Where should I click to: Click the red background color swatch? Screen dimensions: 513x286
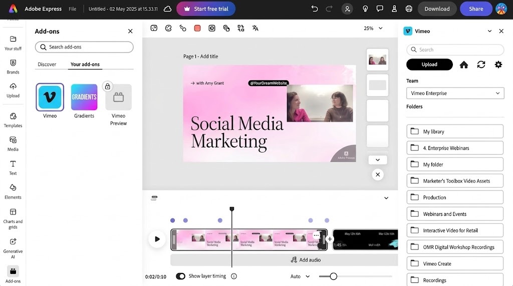coord(197,28)
